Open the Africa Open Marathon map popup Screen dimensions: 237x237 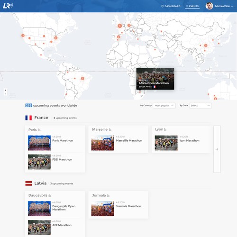coord(155,79)
